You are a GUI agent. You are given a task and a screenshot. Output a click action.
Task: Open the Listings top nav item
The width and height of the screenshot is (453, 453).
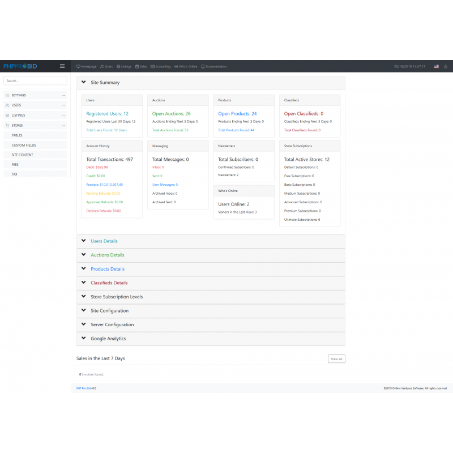(x=124, y=66)
